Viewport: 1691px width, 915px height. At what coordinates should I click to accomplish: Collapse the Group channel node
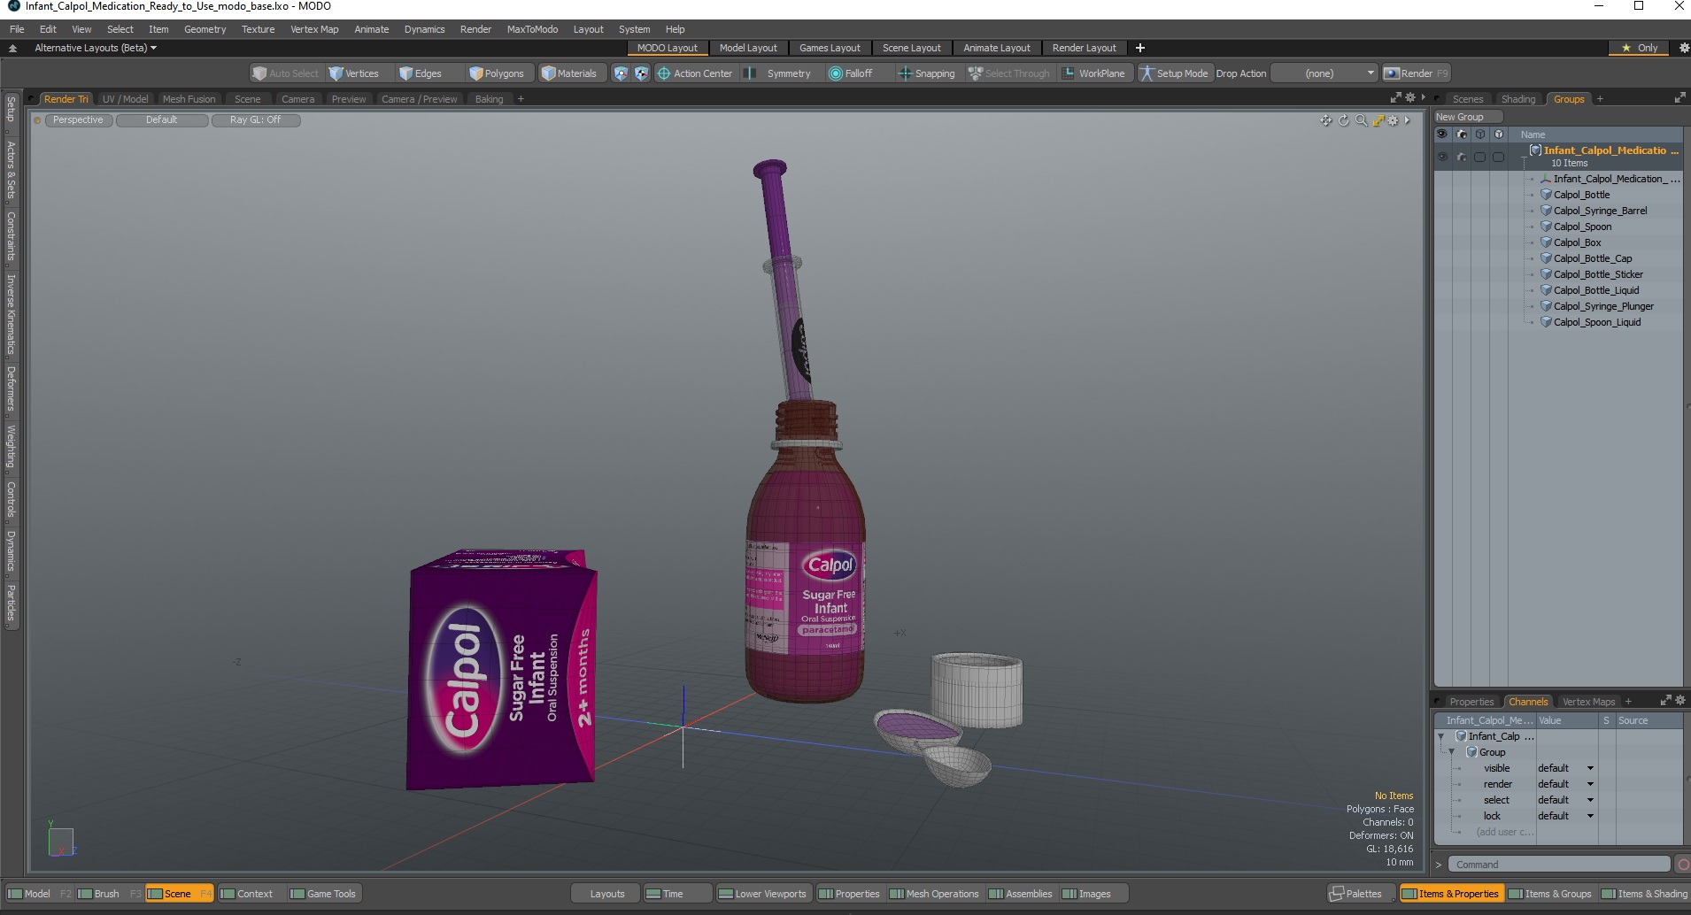click(1452, 752)
